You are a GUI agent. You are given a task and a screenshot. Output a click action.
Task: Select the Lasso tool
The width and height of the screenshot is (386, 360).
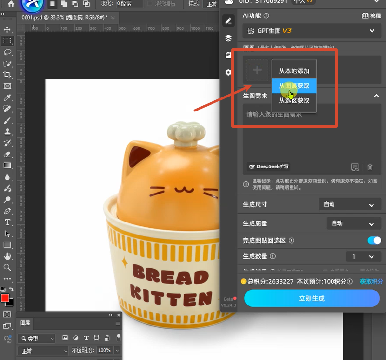tap(7, 52)
